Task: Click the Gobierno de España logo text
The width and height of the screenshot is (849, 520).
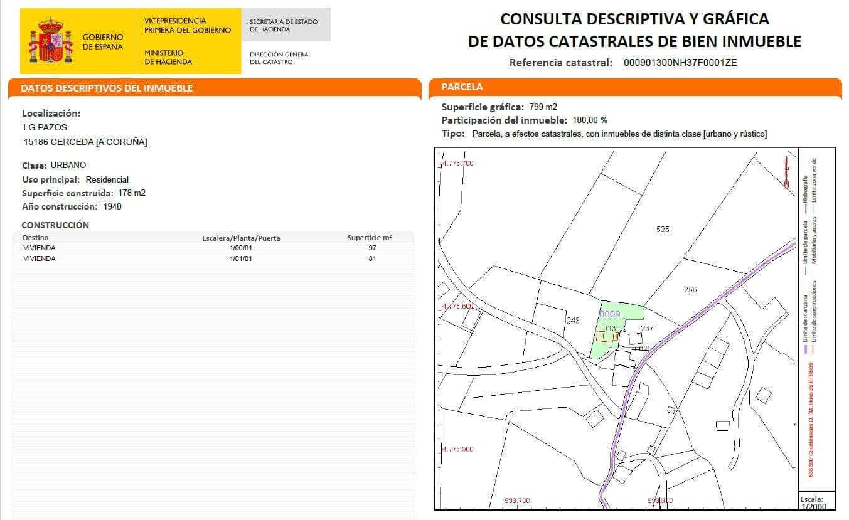Action: (103, 42)
